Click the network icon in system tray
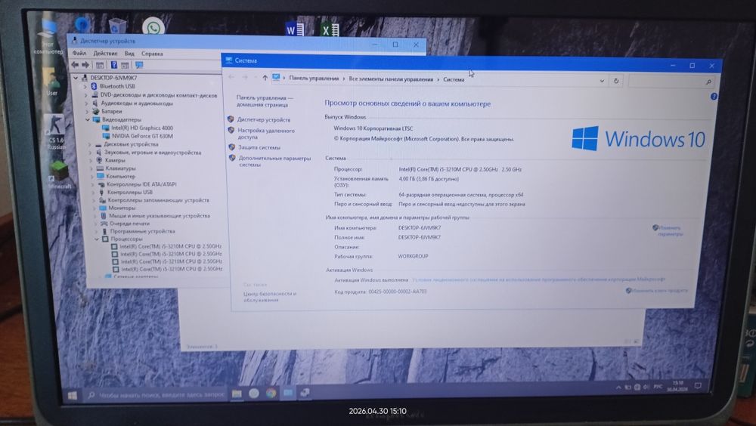Screen dimensions: 756x426 tap(637, 387)
